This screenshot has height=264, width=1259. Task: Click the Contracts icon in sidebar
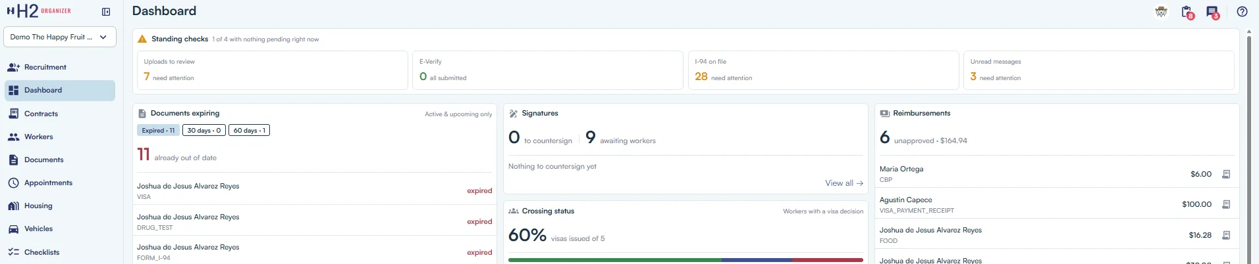14,114
